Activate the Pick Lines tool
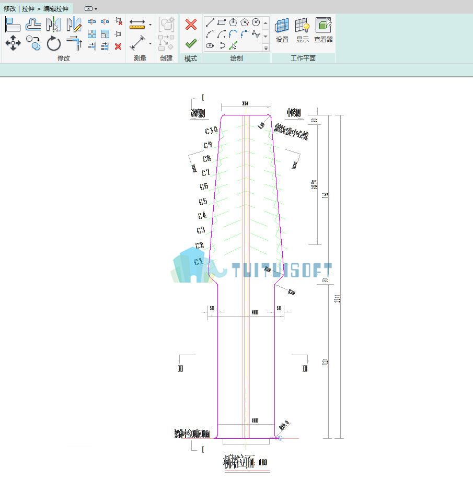This screenshot has height=480, width=473. pyautogui.click(x=233, y=45)
